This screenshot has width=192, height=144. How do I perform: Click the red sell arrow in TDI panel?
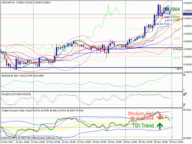click(x=160, y=117)
